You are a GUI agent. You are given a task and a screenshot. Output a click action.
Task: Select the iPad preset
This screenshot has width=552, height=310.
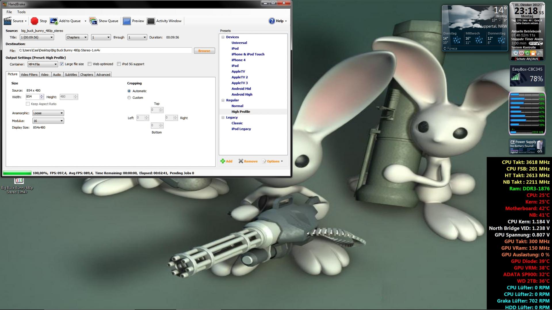(235, 66)
